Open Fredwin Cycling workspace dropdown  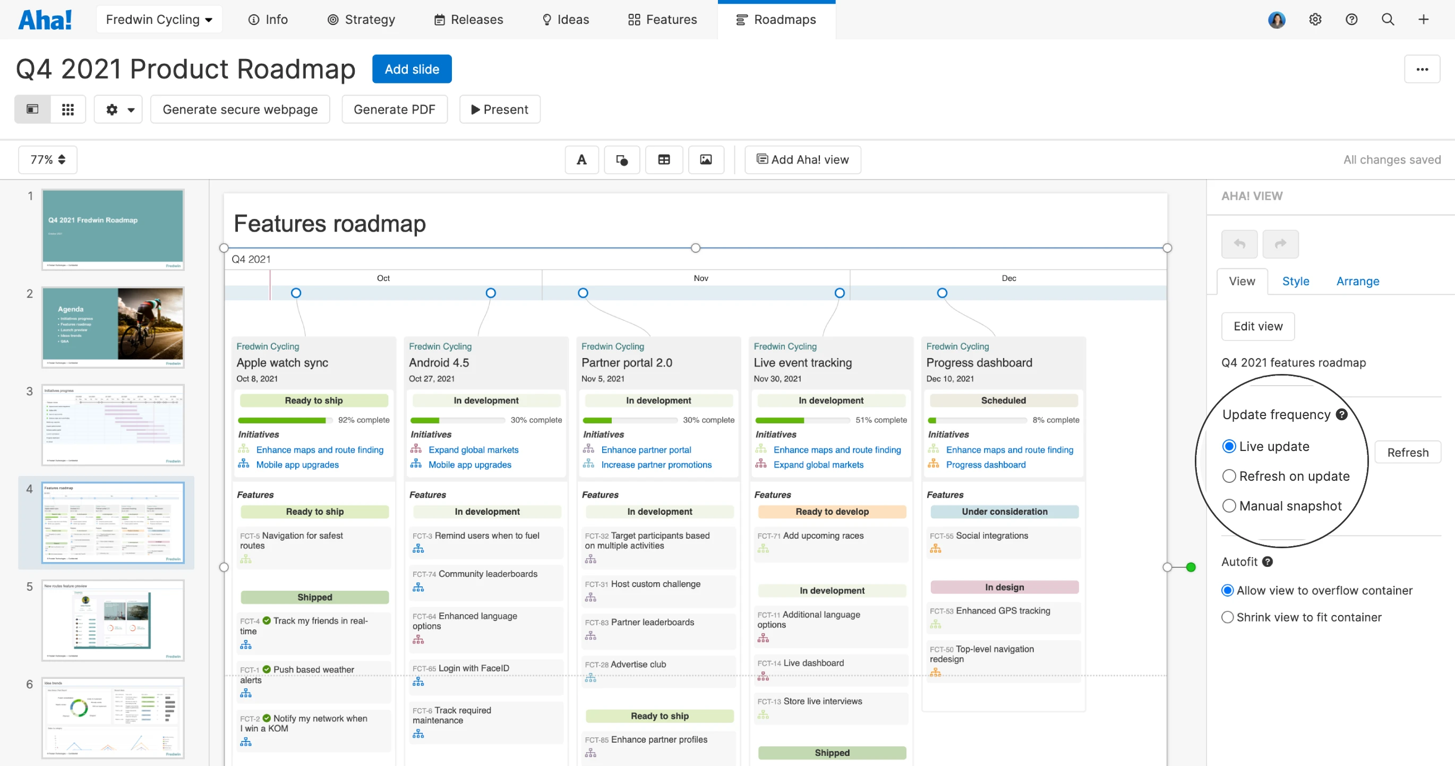[x=159, y=20]
